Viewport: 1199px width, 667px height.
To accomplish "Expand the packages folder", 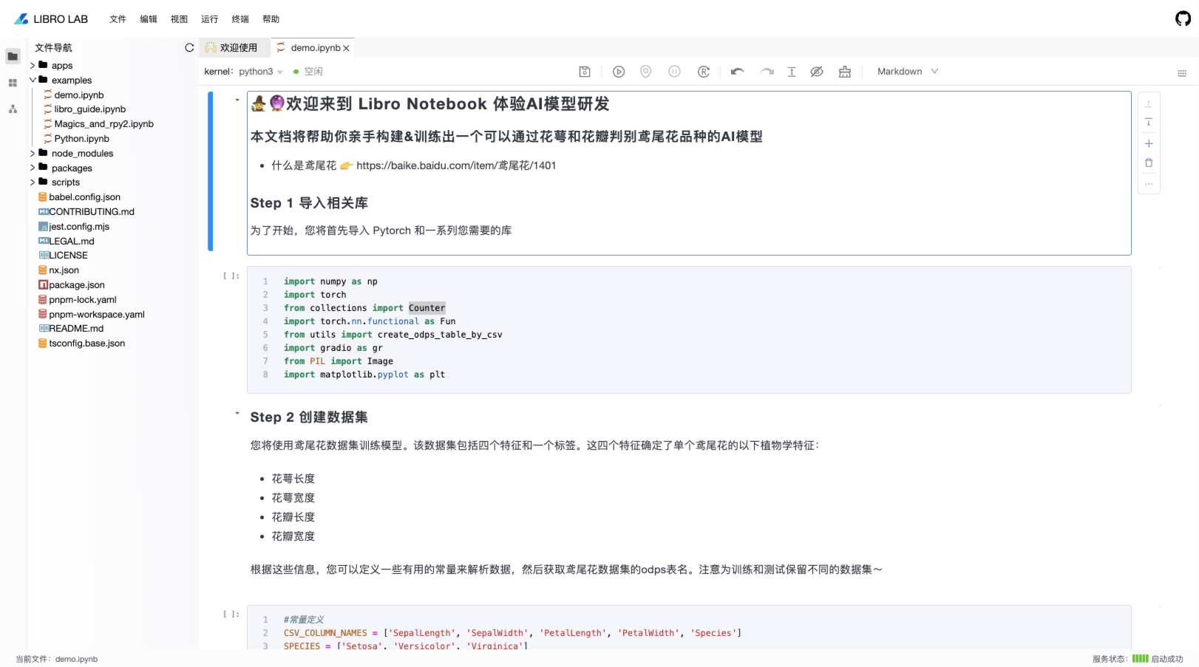I will coord(33,168).
